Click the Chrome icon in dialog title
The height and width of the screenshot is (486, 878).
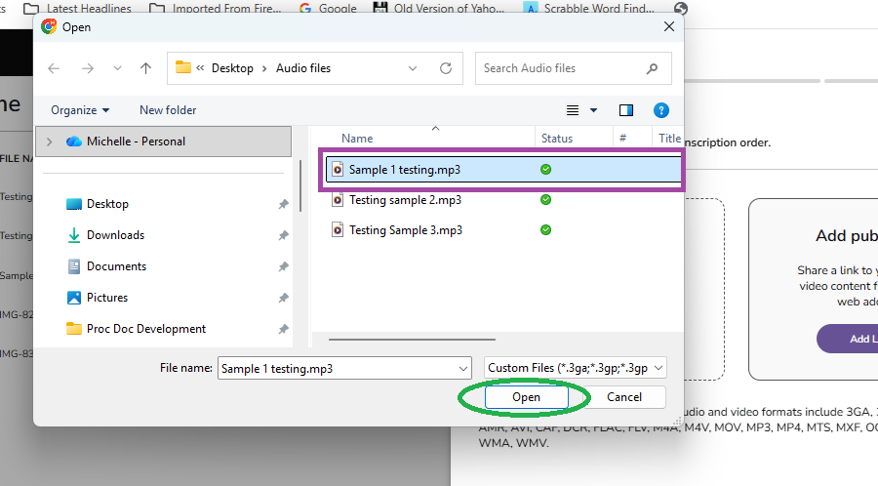pyautogui.click(x=49, y=27)
